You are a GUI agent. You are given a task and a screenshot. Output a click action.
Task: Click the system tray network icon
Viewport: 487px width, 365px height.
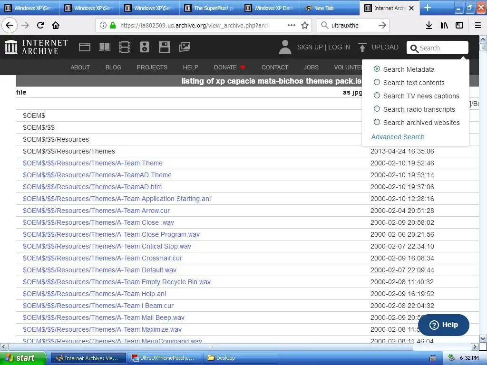tap(451, 358)
